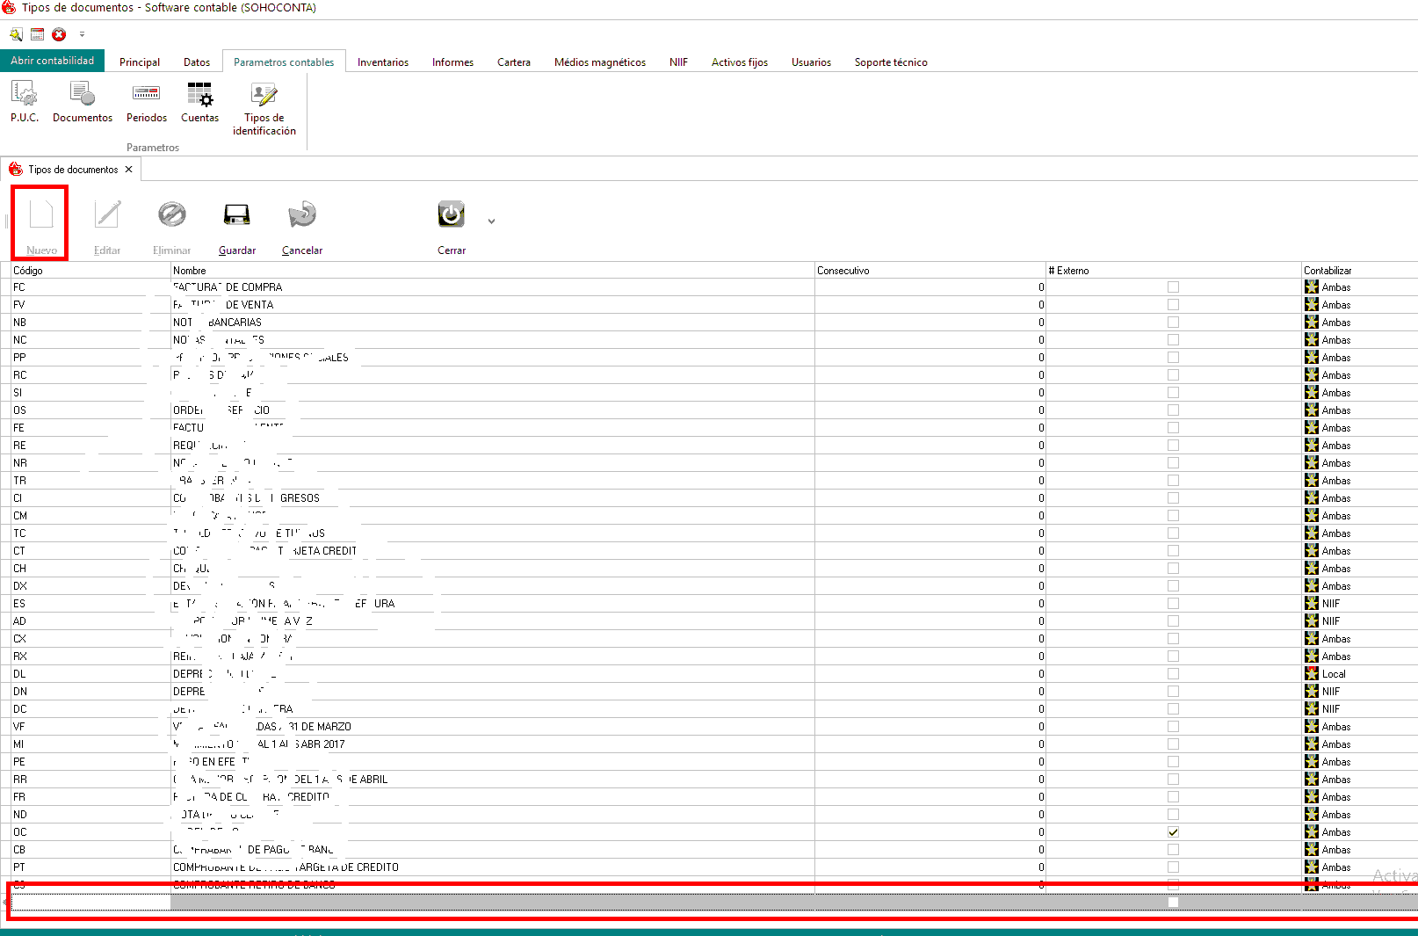This screenshot has height=936, width=1418.
Task: Open the P.U.C. parameters icon
Action: pos(24,94)
